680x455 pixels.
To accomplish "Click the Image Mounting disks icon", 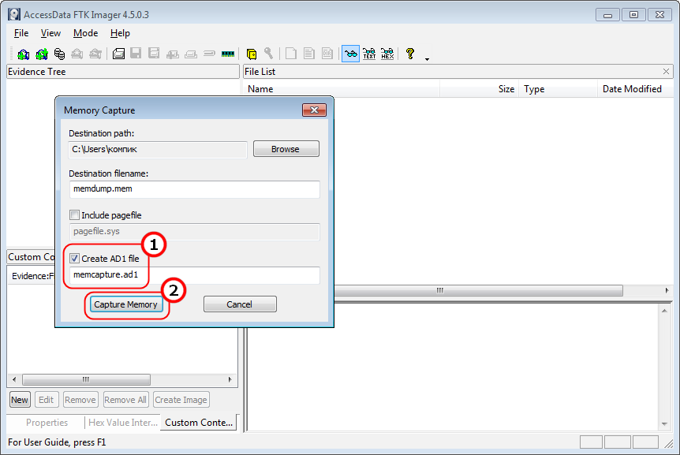I will click(59, 54).
